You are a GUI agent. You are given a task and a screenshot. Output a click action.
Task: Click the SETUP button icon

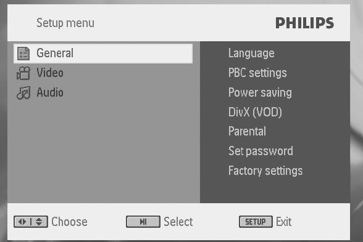pos(256,222)
